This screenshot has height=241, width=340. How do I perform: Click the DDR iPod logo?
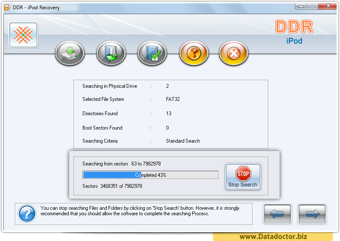(294, 32)
